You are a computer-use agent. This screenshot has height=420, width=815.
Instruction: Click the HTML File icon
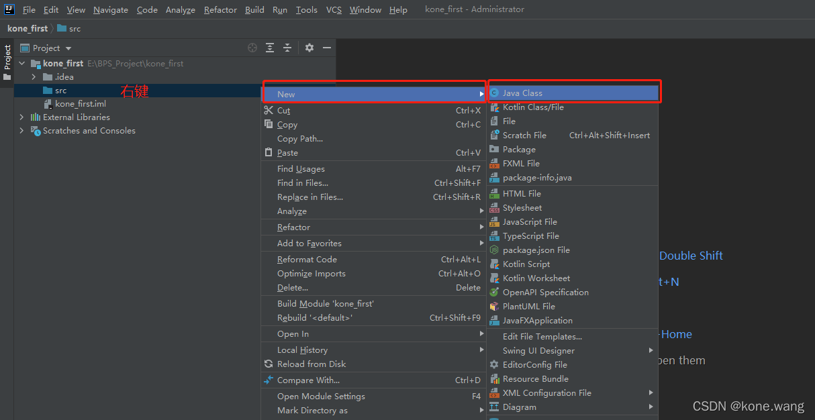(x=495, y=194)
